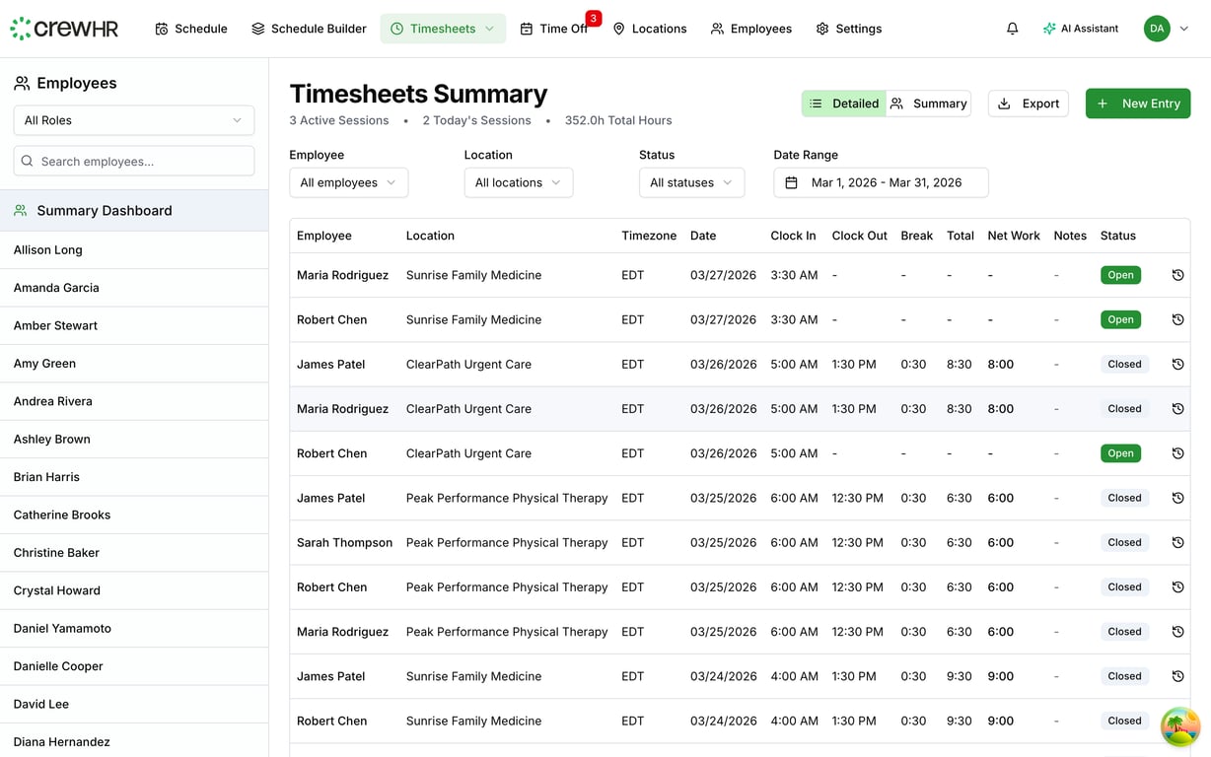Open the chat support bubble
Image resolution: width=1211 pixels, height=757 pixels.
coord(1179,726)
